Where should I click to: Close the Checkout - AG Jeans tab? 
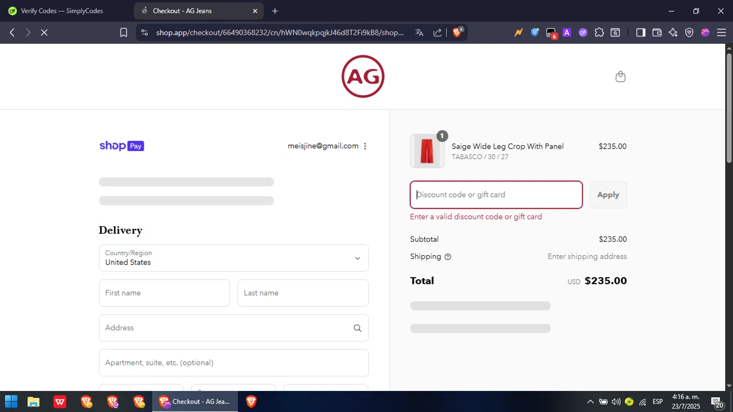[255, 11]
